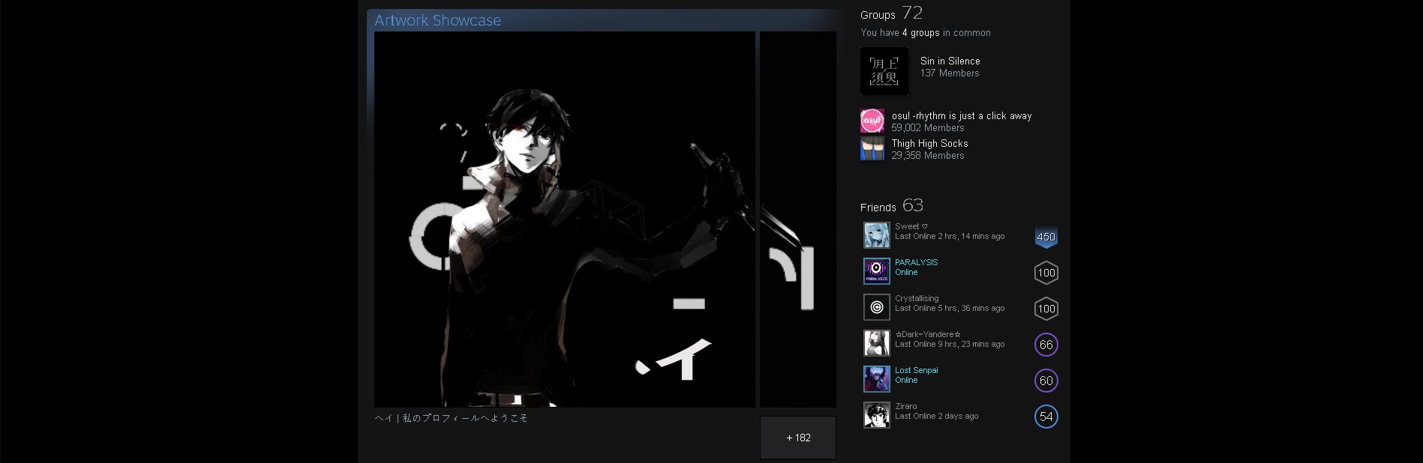The height and width of the screenshot is (463, 1423).
Task: Click the osu! group pink icon
Action: [x=872, y=121]
